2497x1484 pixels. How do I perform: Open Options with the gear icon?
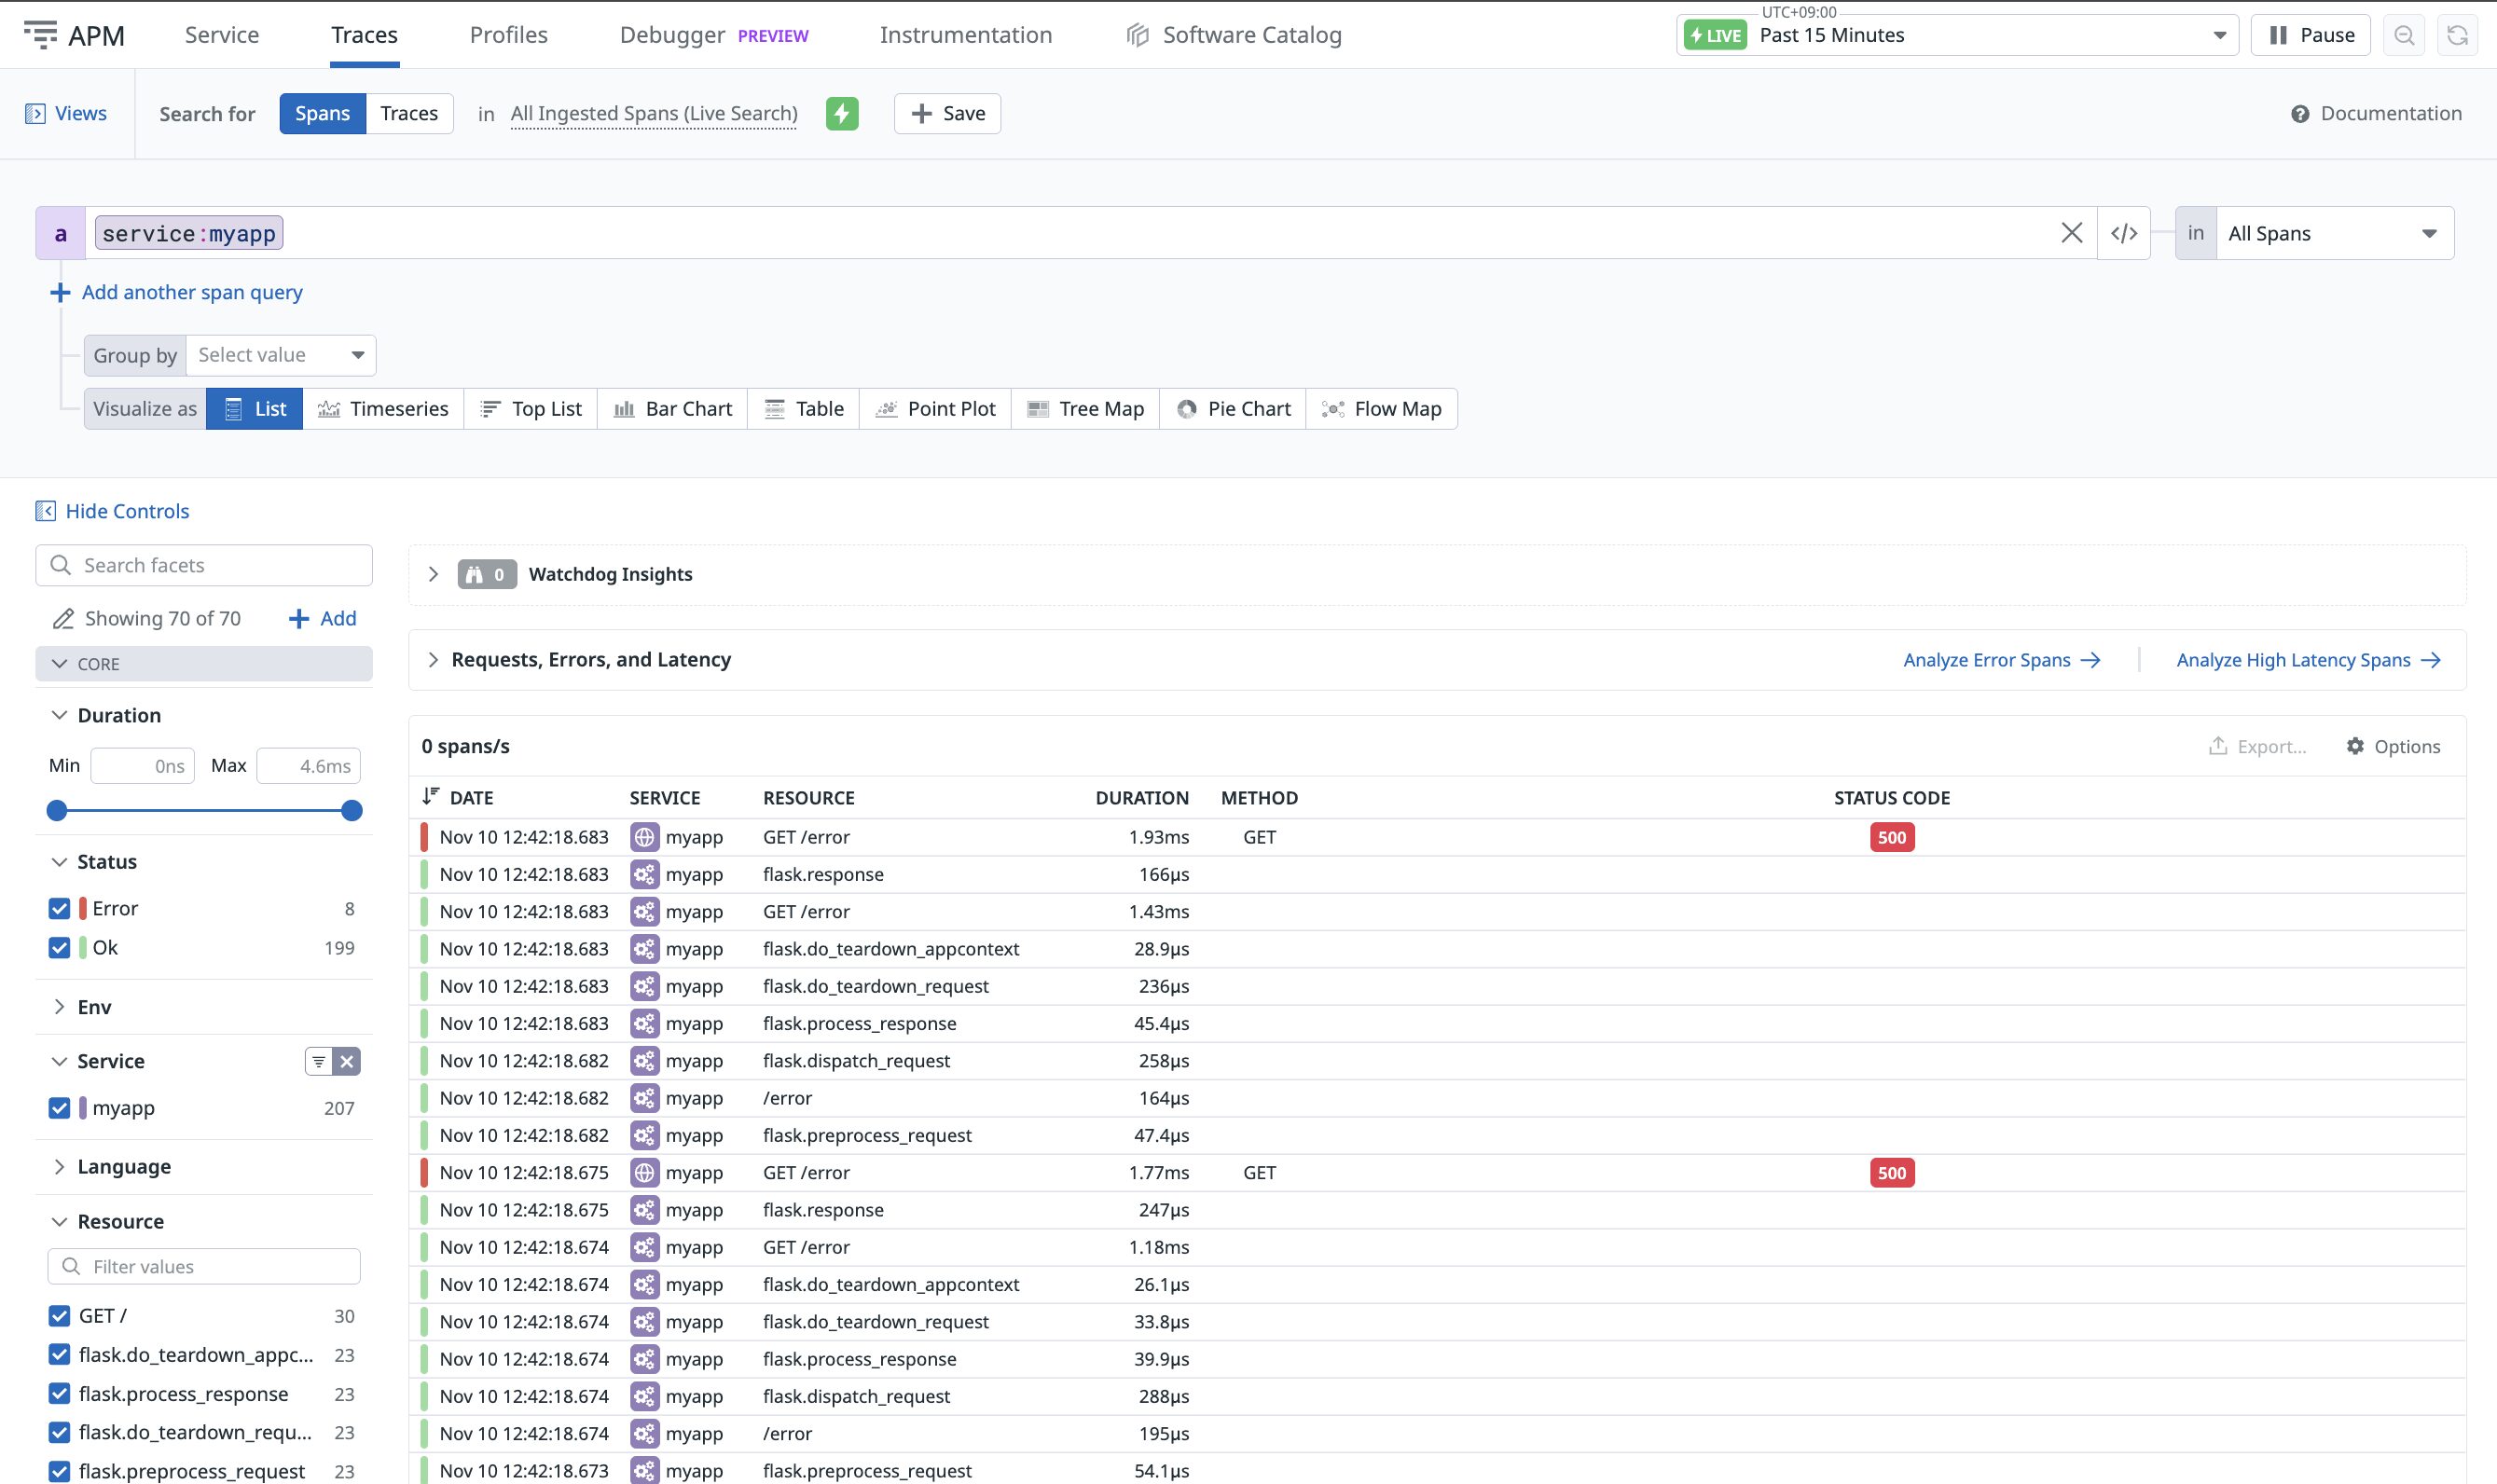point(2355,746)
